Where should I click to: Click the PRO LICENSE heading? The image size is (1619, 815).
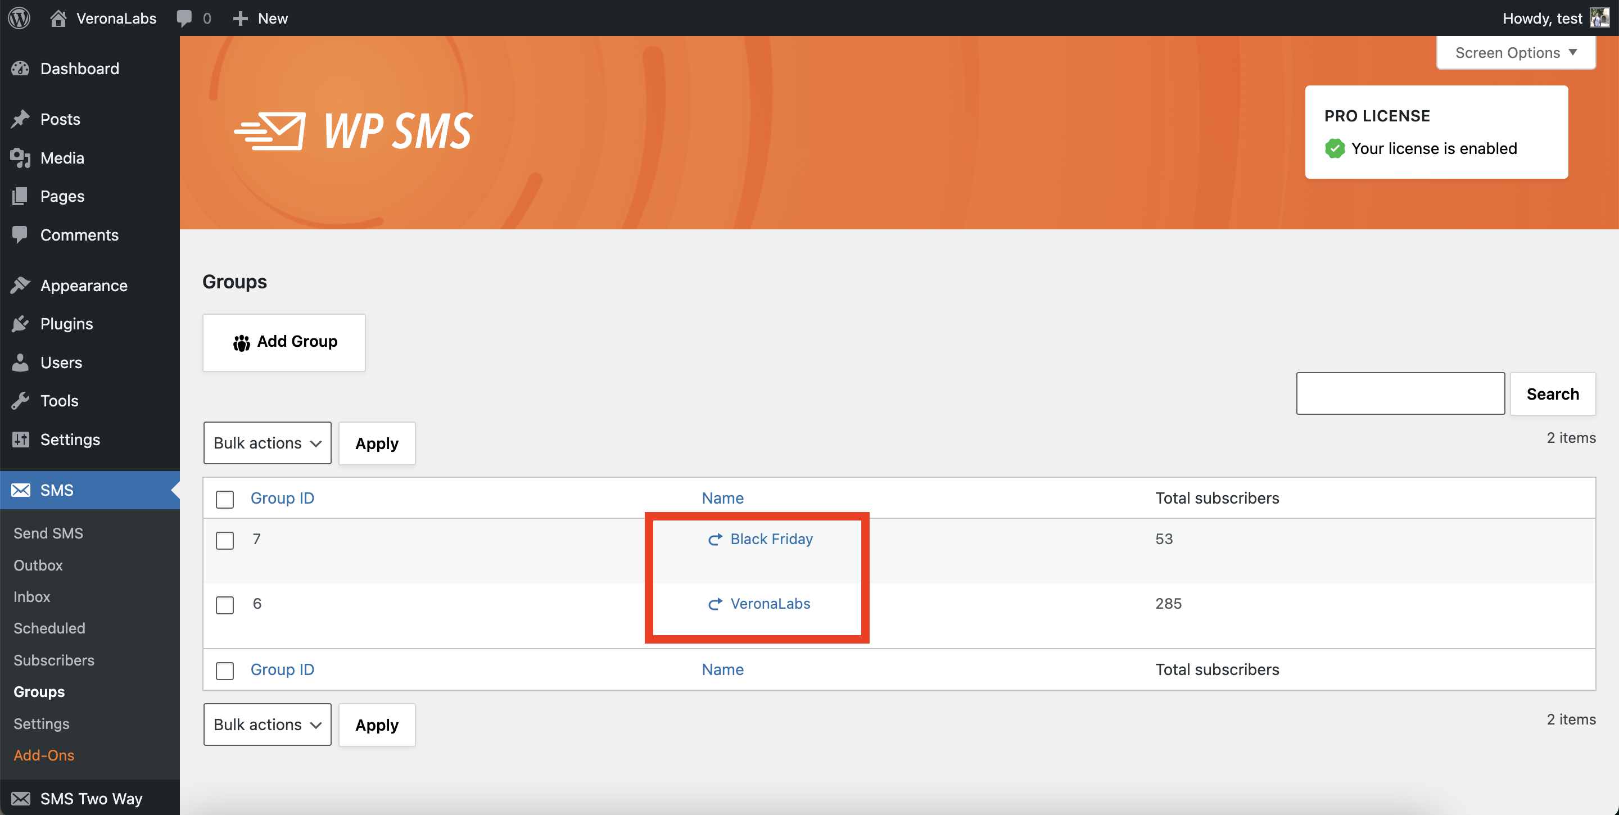1377,116
